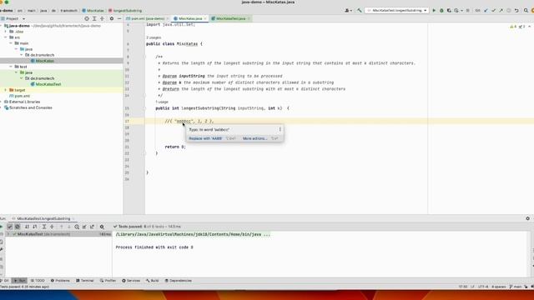This screenshot has height=300, width=534.
Task: Click the Git update project arrow icon
Action: pyautogui.click(x=486, y=11)
